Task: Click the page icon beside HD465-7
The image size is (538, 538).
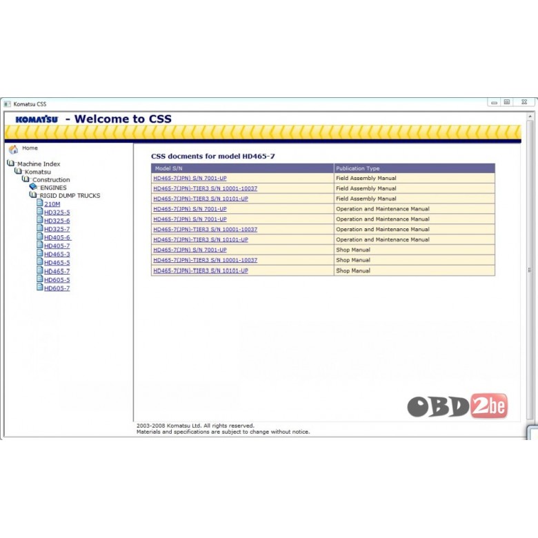Action: point(40,270)
